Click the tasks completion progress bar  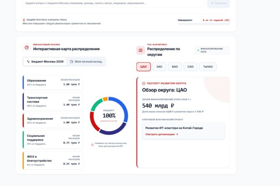pyautogui.click(x=204, y=24)
